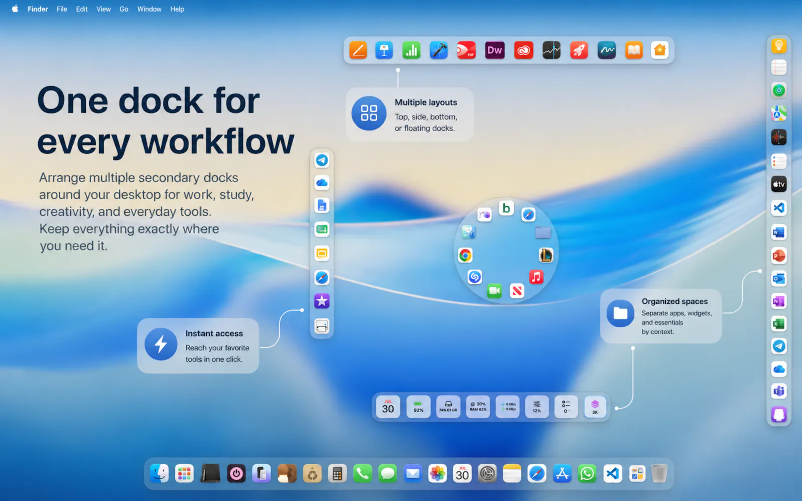Open the Tips lightbulb in right dock

tap(779, 46)
